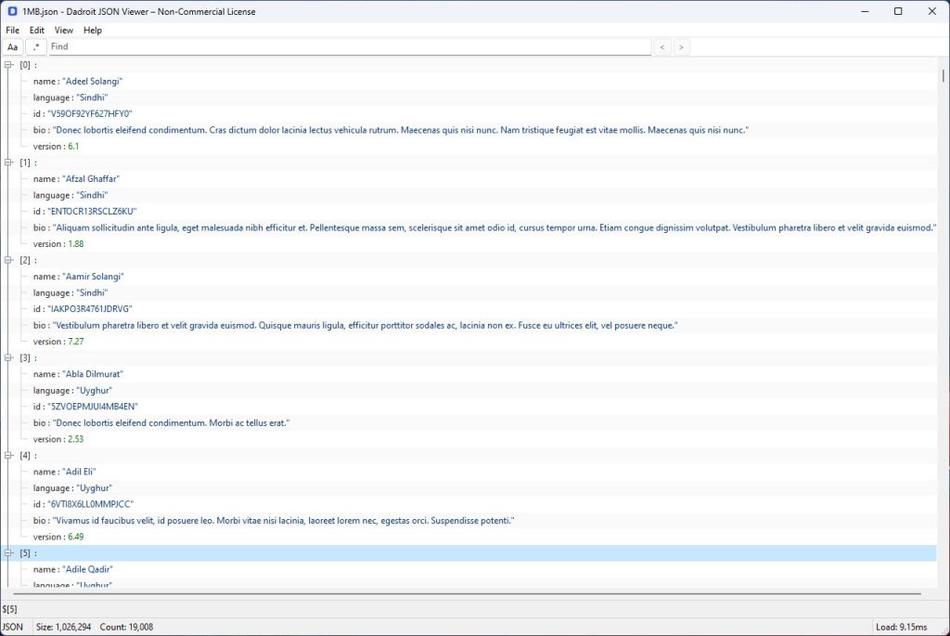Collapse the highlighted [5] node
This screenshot has height=636, width=950.
click(8, 553)
